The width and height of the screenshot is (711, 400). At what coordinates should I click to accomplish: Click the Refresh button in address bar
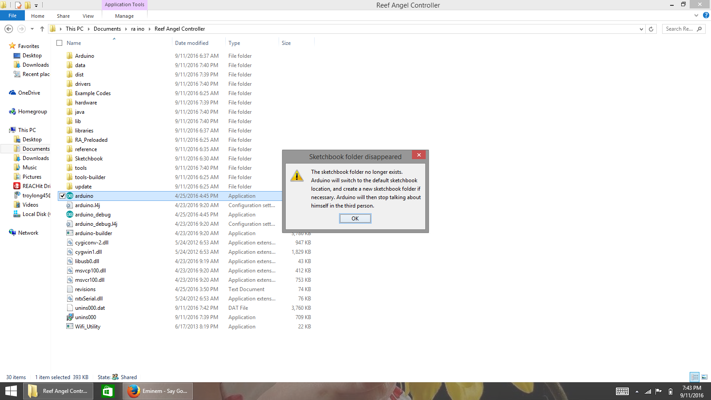pyautogui.click(x=651, y=29)
